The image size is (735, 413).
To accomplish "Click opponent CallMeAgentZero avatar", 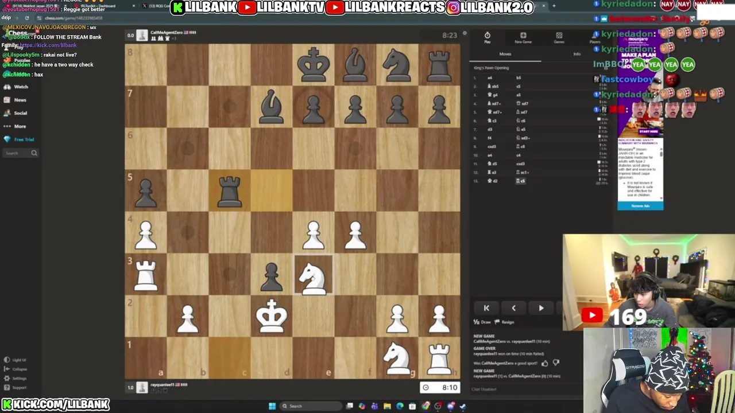I will (x=142, y=36).
